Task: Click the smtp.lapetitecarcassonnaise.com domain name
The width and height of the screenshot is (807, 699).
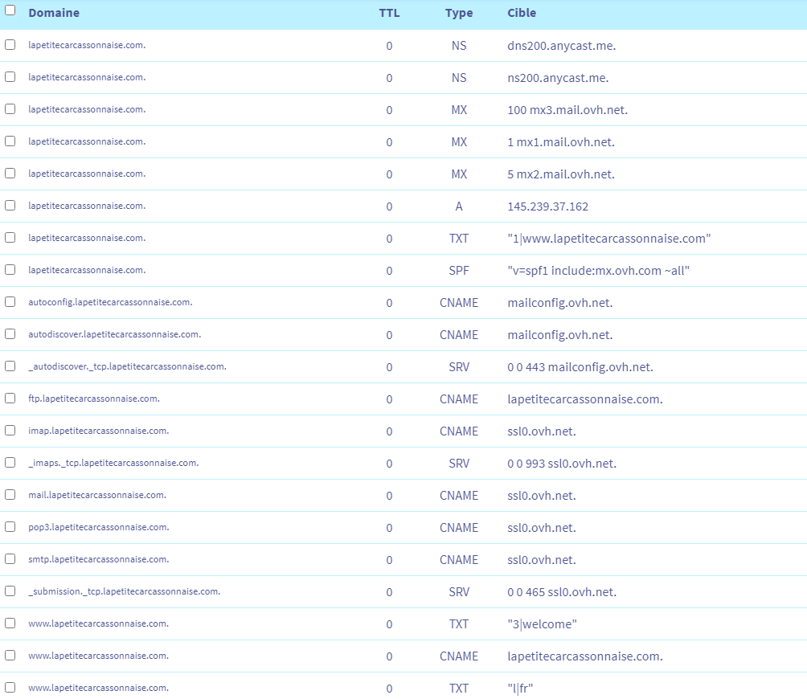Action: pos(98,559)
